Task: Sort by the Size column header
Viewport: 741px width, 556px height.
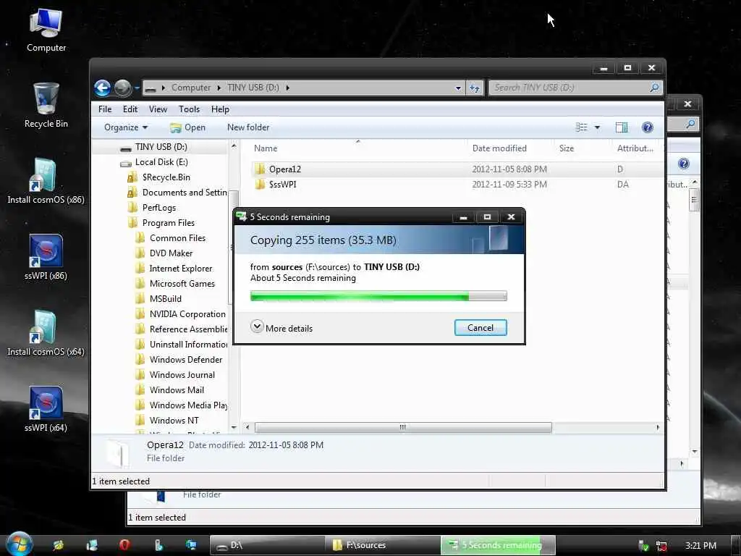Action: tap(566, 148)
